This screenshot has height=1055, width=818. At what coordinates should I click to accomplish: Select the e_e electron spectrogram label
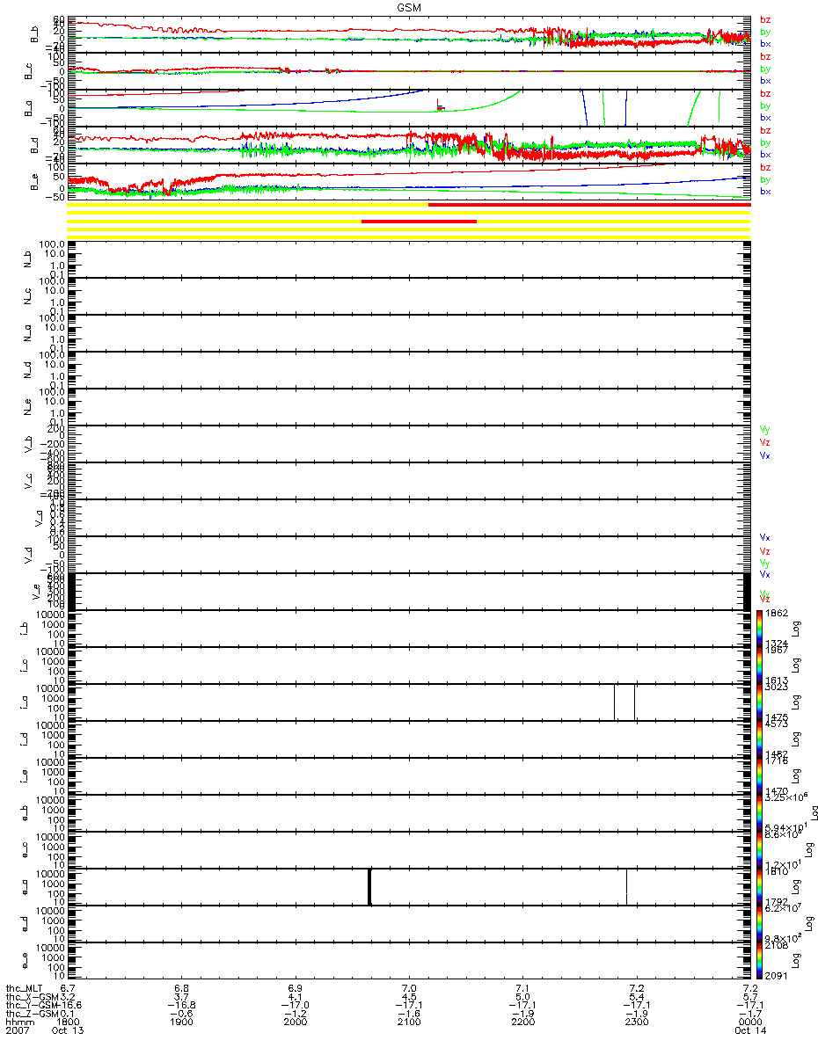tap(26, 961)
